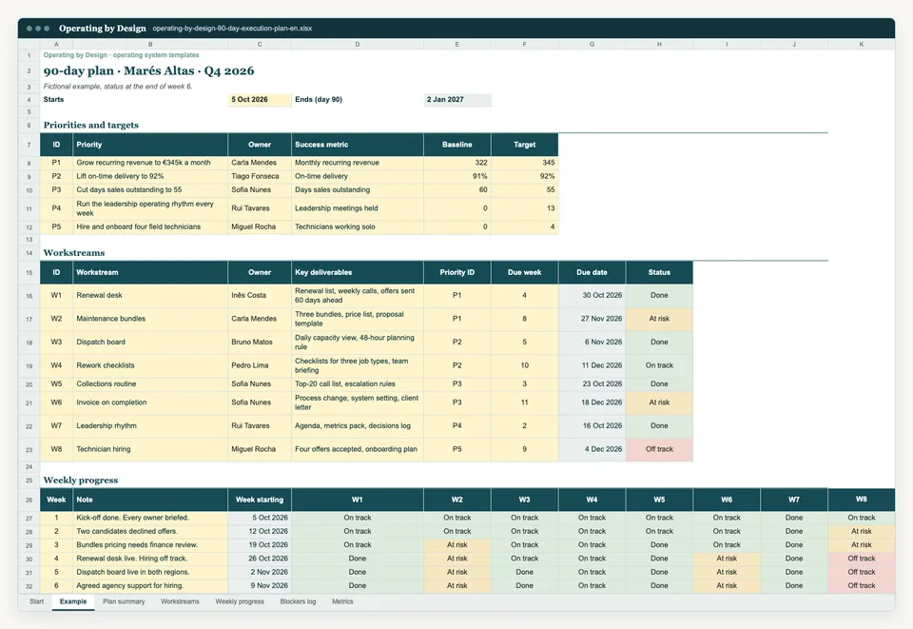
Task: Select row number 8 header
Action: click(29, 163)
